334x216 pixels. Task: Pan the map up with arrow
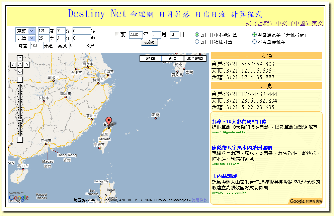[x=20, y=58]
